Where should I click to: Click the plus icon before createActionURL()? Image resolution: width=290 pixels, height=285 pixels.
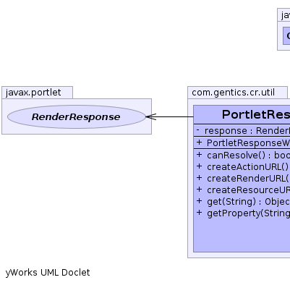199,166
